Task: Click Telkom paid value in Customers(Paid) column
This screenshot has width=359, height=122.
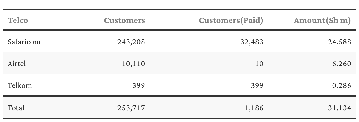Action: [257, 85]
